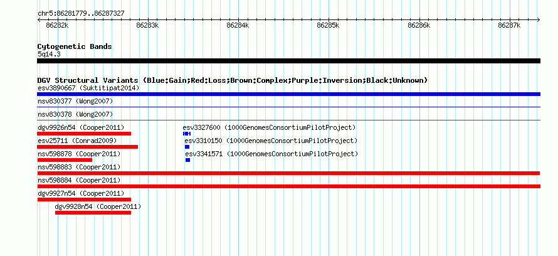558x256 pixels.
Task: Click the nsv598884 (Cooper2011) label
Action: 79,180
